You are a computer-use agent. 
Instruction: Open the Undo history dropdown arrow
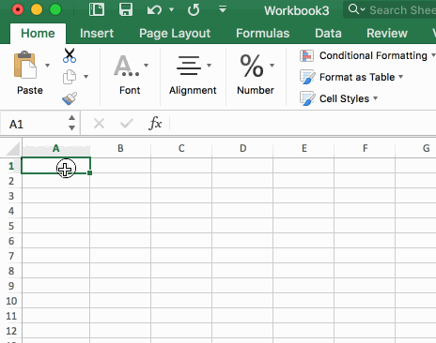click(x=172, y=10)
